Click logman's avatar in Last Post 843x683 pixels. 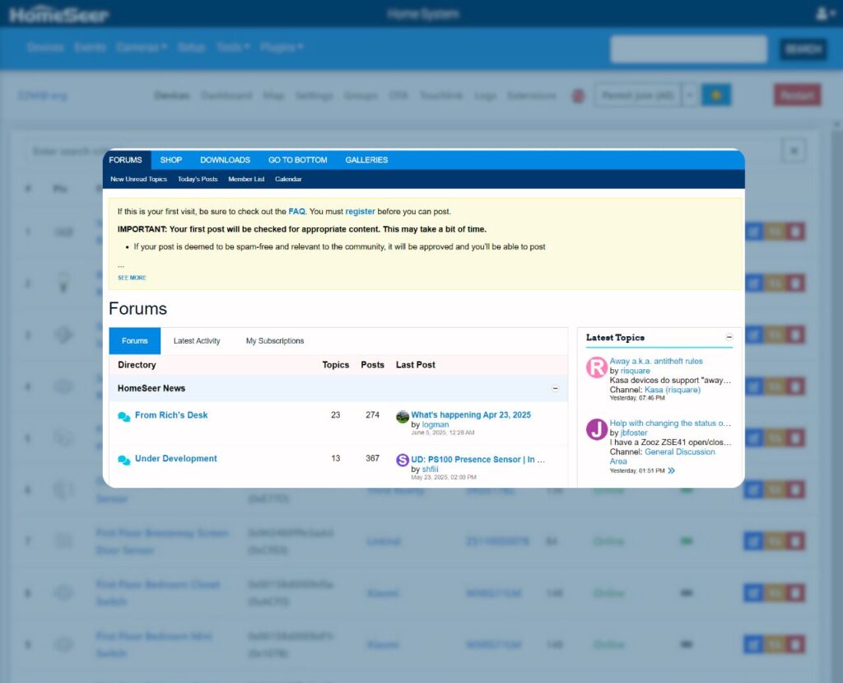403,417
